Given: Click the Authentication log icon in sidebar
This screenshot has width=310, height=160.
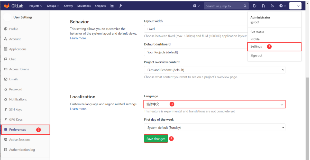Looking at the screenshot, I should [6, 150].
